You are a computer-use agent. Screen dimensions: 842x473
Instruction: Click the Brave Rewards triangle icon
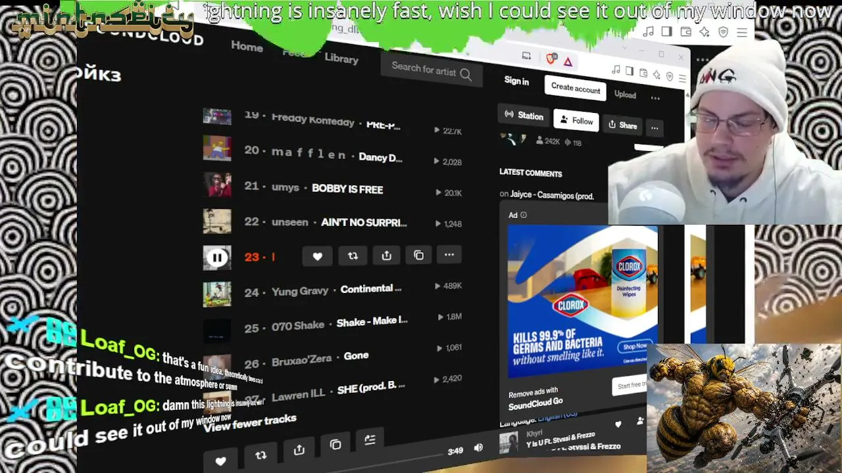(568, 62)
